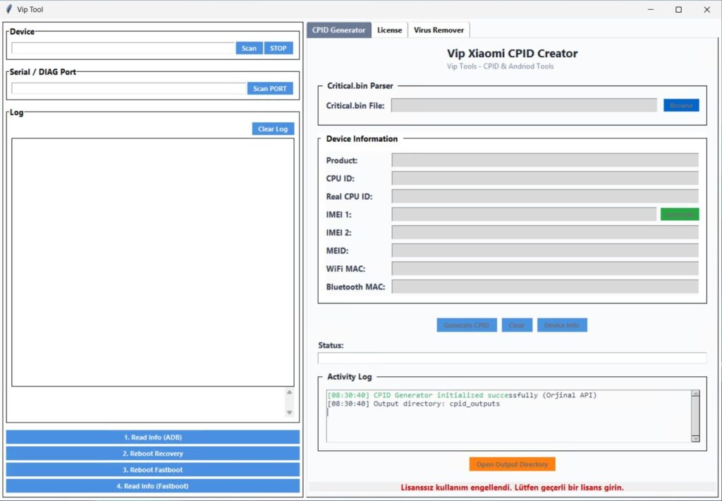Click Scan button in Device section

[x=249, y=48]
